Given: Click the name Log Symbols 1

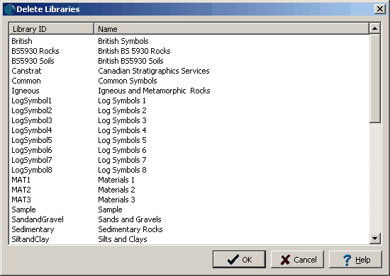Looking at the screenshot, I should coord(122,100).
